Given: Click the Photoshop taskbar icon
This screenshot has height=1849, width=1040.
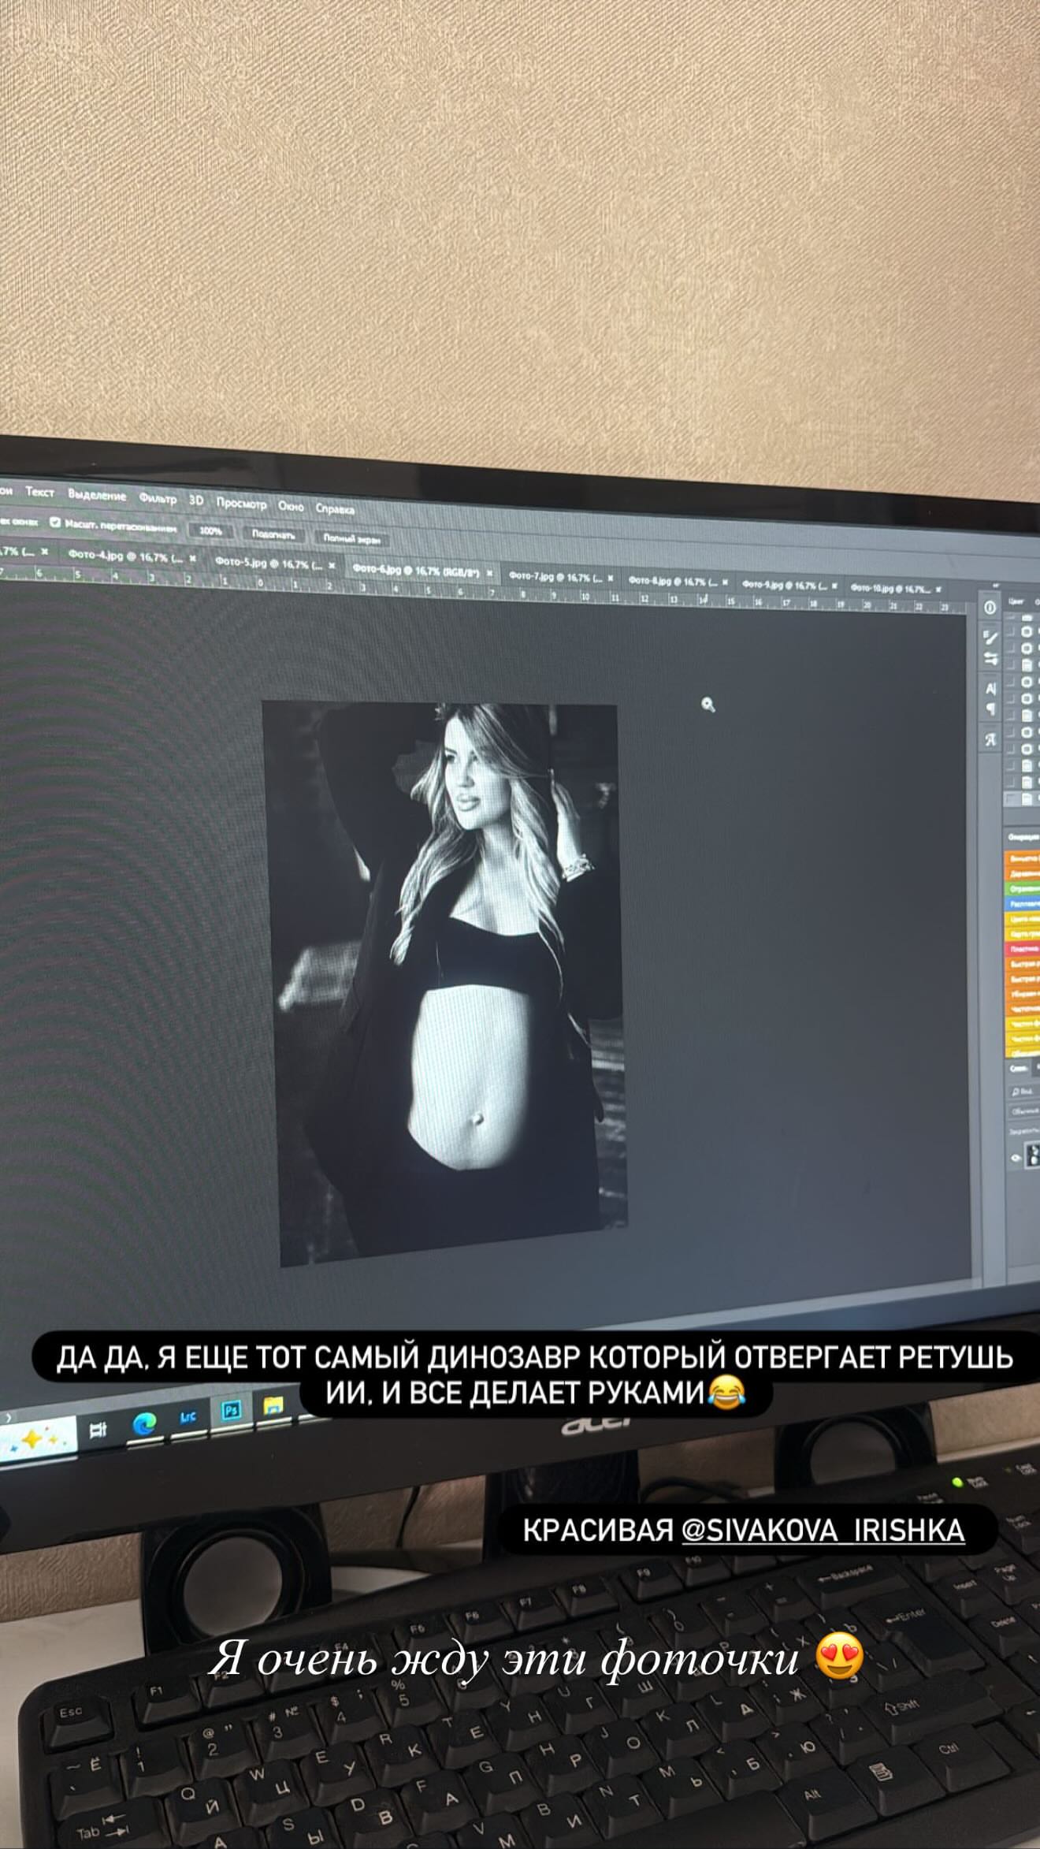Looking at the screenshot, I should point(231,1411).
